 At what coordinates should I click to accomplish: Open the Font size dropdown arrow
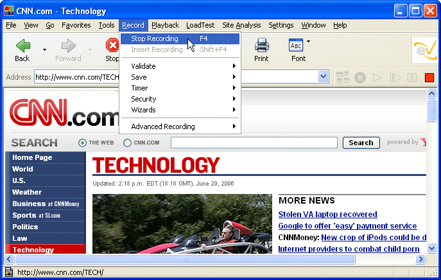[x=308, y=41]
